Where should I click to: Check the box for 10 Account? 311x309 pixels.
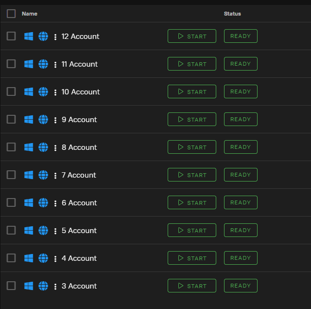pos(11,92)
